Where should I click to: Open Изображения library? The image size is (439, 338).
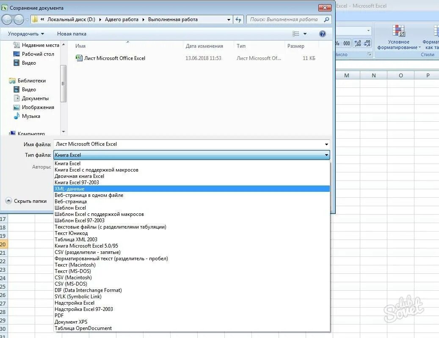pos(33,107)
